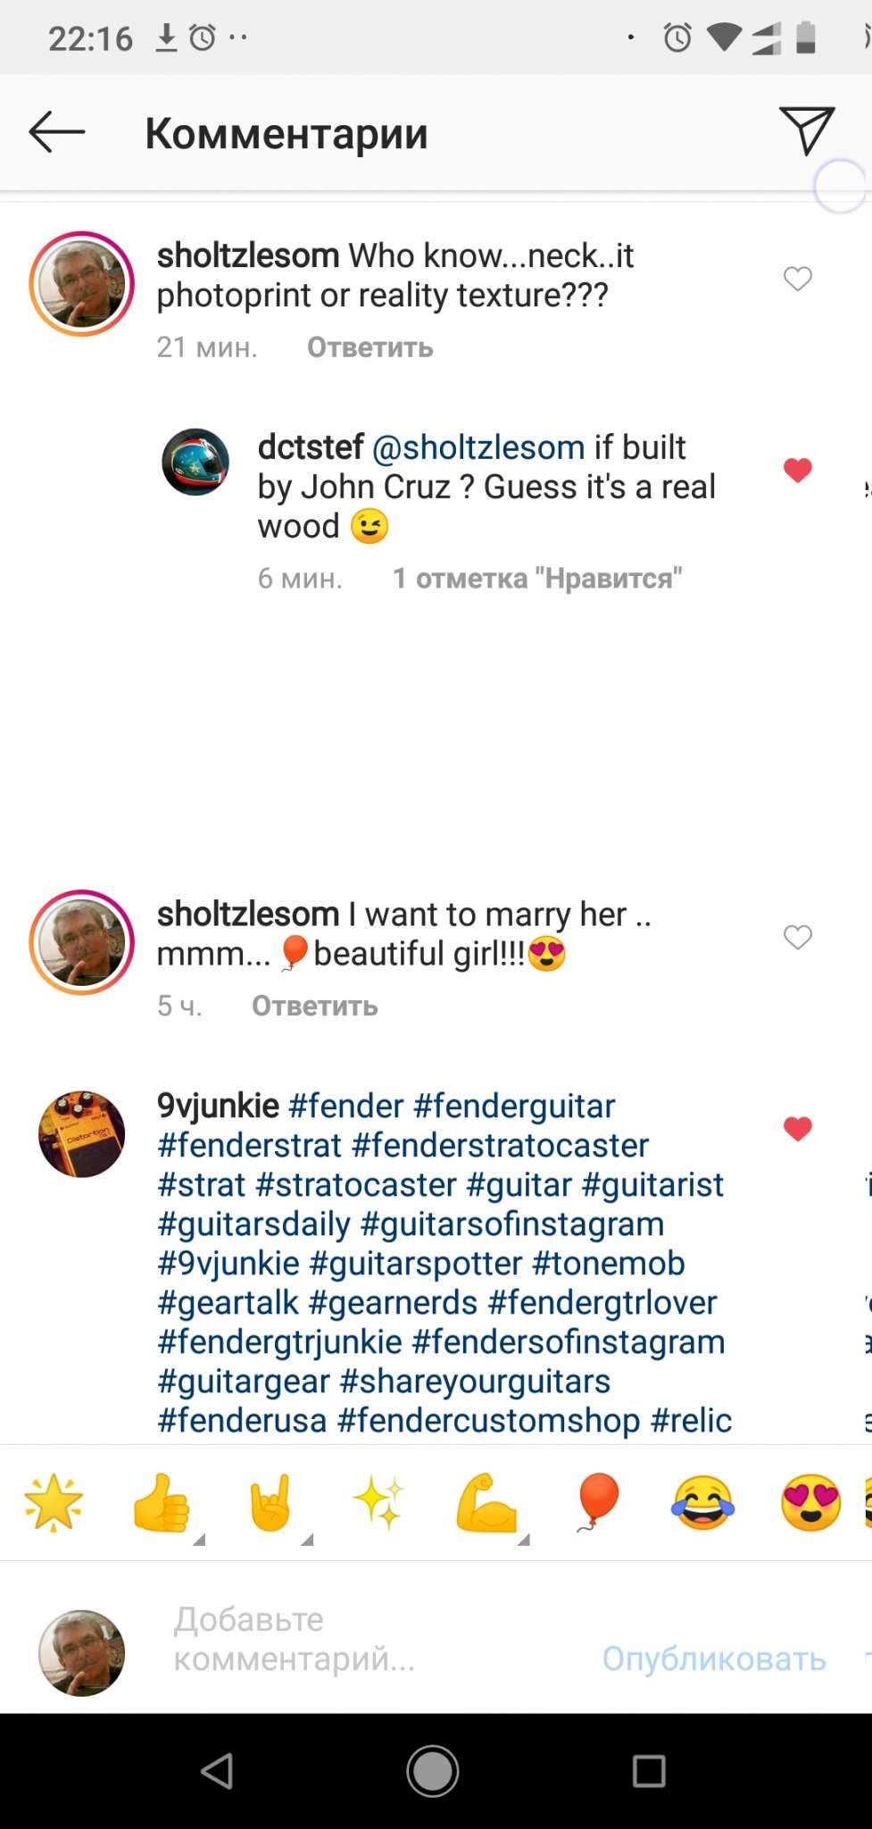872x1829 pixels.
Task: Unlike dctstef's reply comment
Action: pos(797,470)
